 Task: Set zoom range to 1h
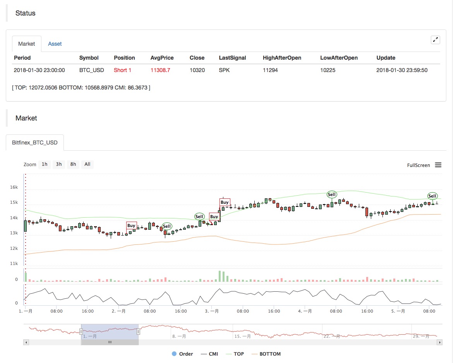pos(45,164)
